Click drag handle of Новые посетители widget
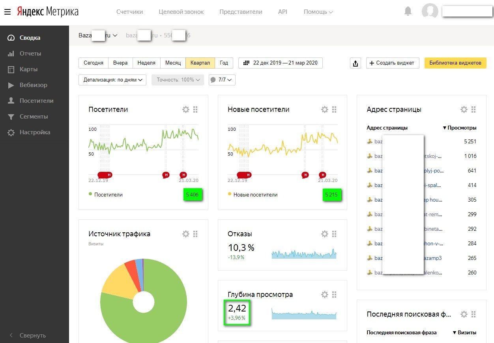This screenshot has height=343, width=494. tap(334, 109)
